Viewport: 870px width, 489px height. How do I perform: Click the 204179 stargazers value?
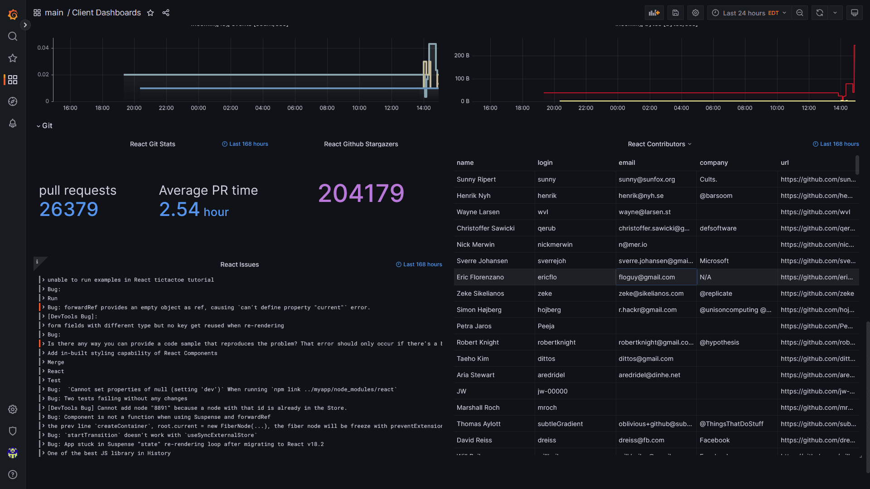361,193
